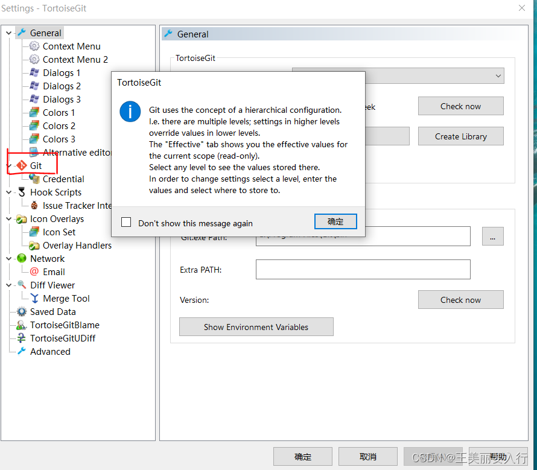537x470 pixels.
Task: Click the Dialogs 1 windows icon
Action: coord(34,72)
